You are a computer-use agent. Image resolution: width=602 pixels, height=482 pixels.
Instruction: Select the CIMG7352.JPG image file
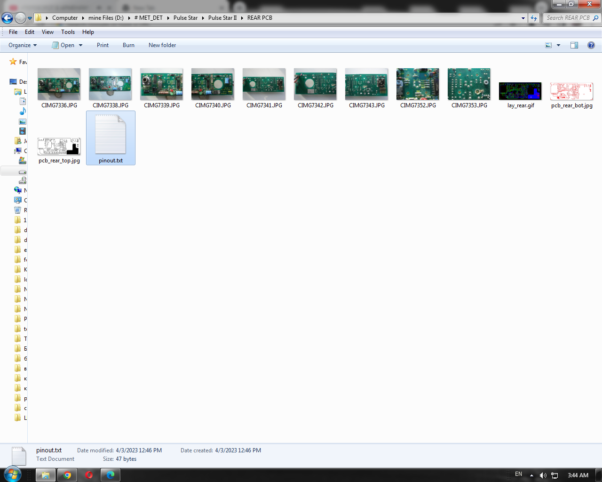pos(418,88)
